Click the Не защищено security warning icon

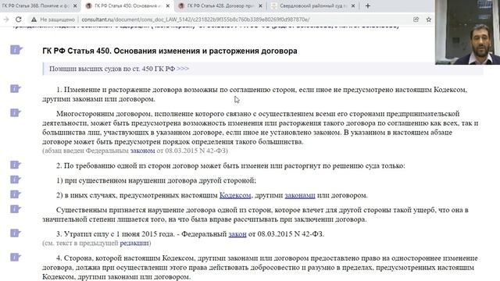(34, 20)
